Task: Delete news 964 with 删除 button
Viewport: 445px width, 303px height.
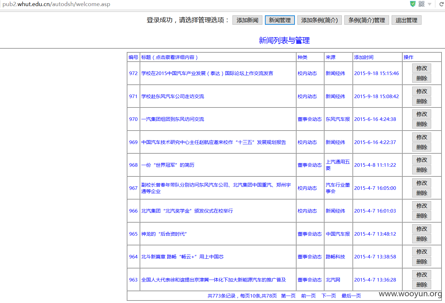Action: coord(422,262)
